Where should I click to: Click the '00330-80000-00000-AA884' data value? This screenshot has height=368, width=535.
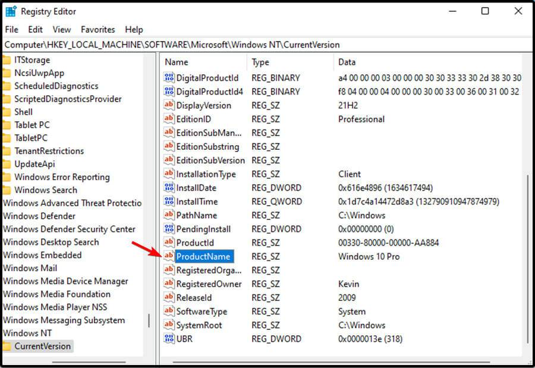[388, 243]
